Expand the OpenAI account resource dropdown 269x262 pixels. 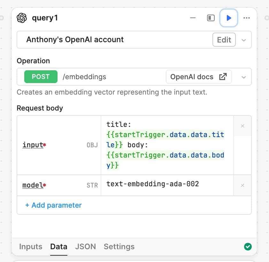[x=244, y=40]
